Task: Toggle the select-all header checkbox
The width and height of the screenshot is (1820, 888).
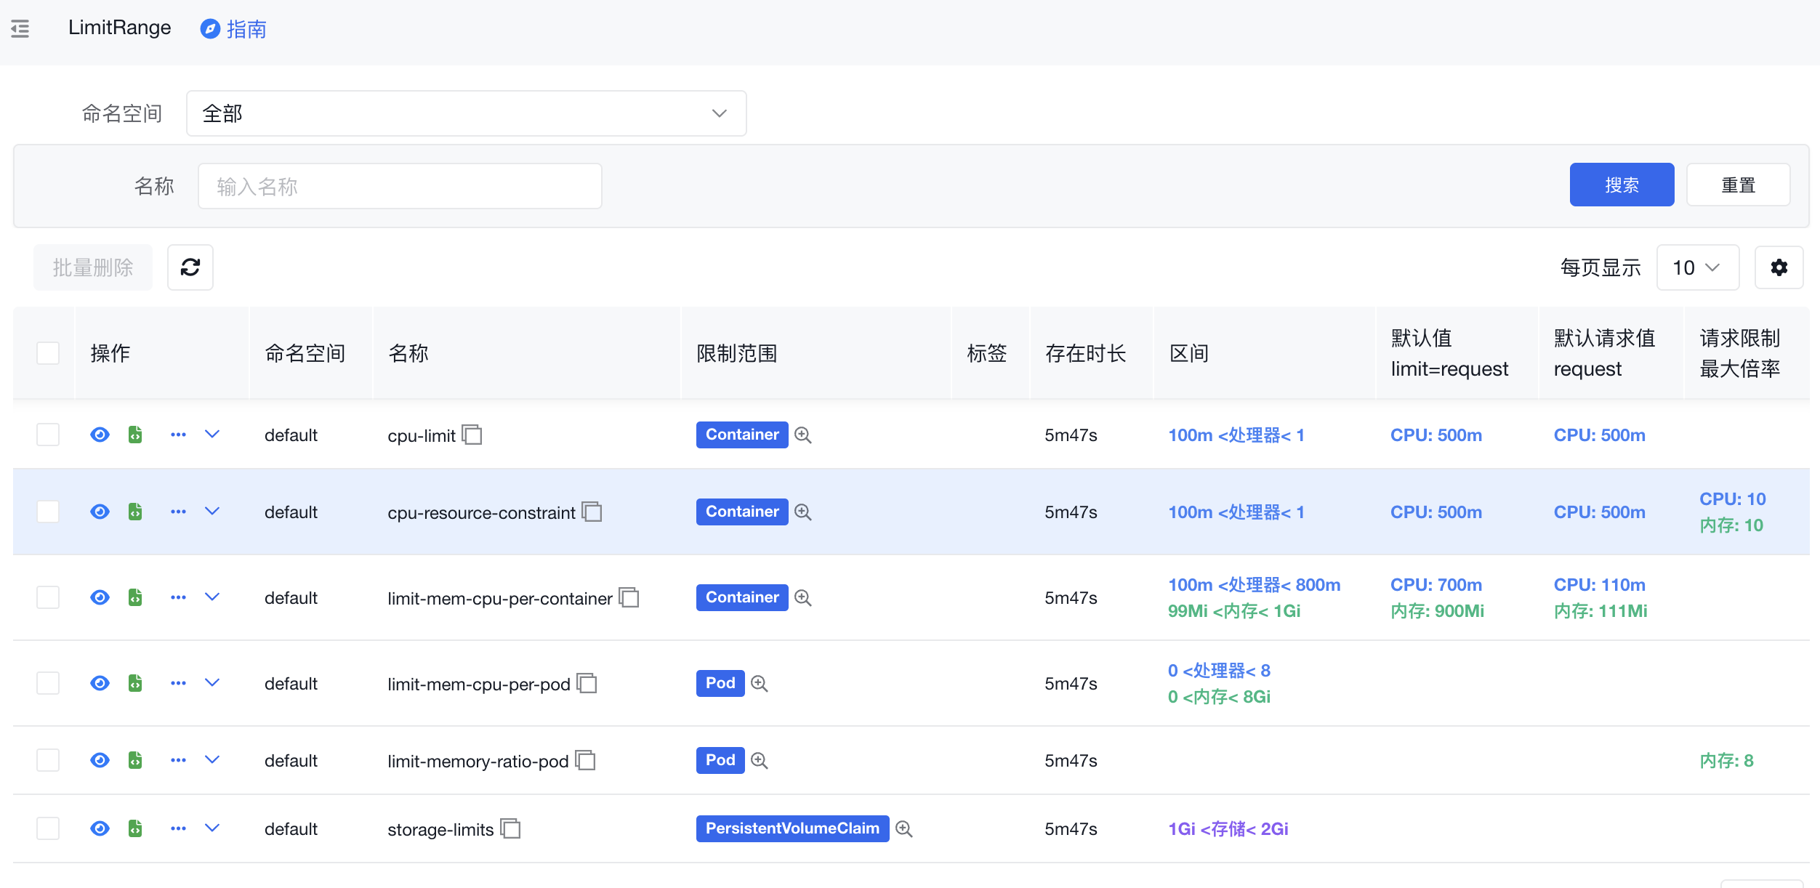Action: pyautogui.click(x=48, y=353)
